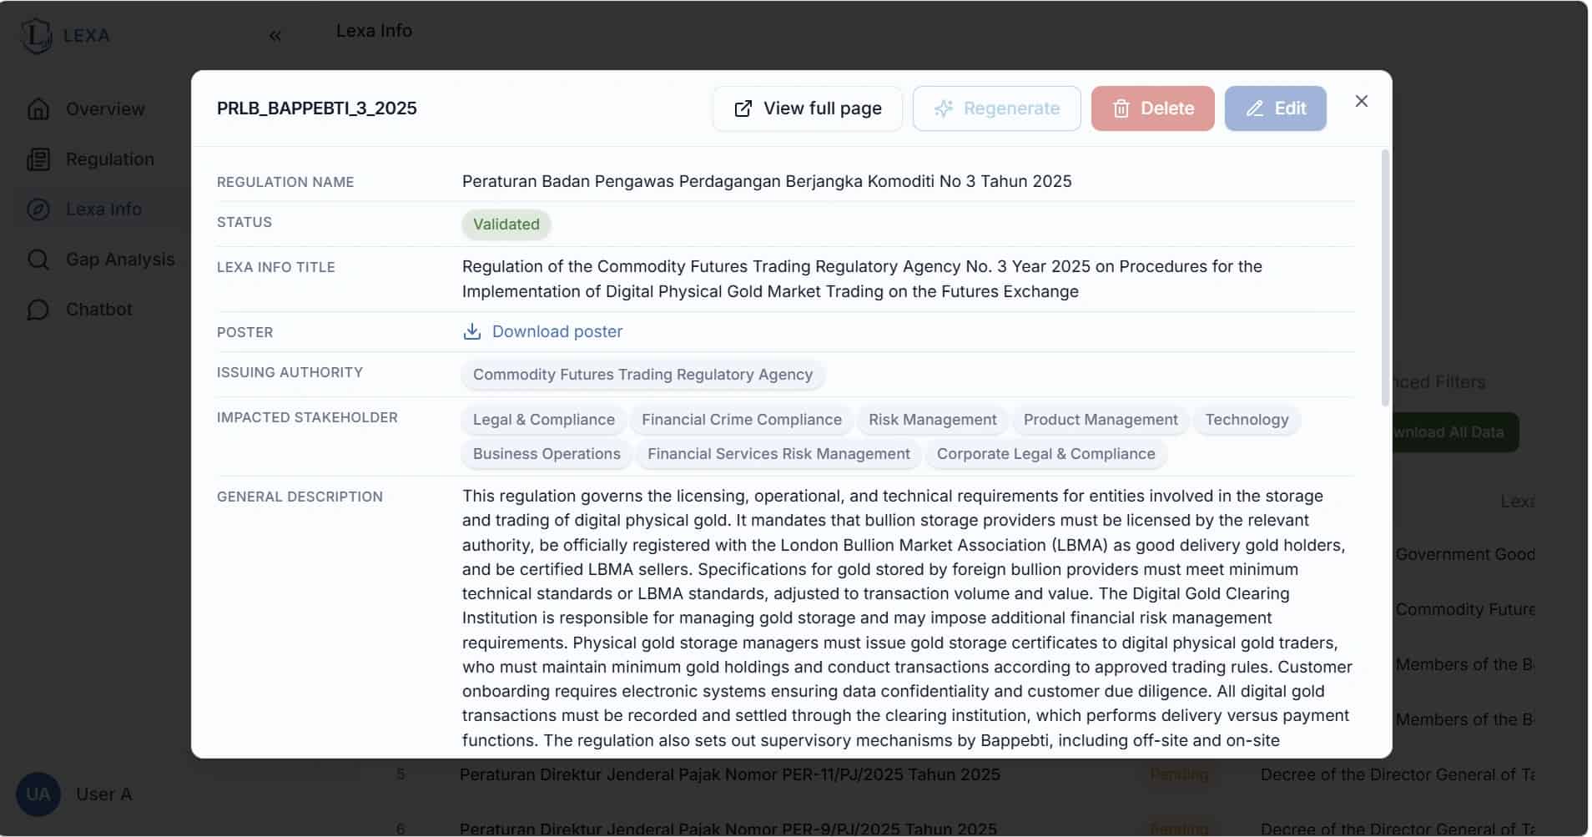This screenshot has width=1592, height=837.
Task: Click the LEXA logo icon
Action: pyautogui.click(x=37, y=36)
